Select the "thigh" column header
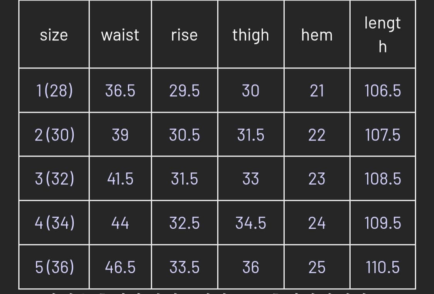This screenshot has height=294, width=434. (x=251, y=35)
